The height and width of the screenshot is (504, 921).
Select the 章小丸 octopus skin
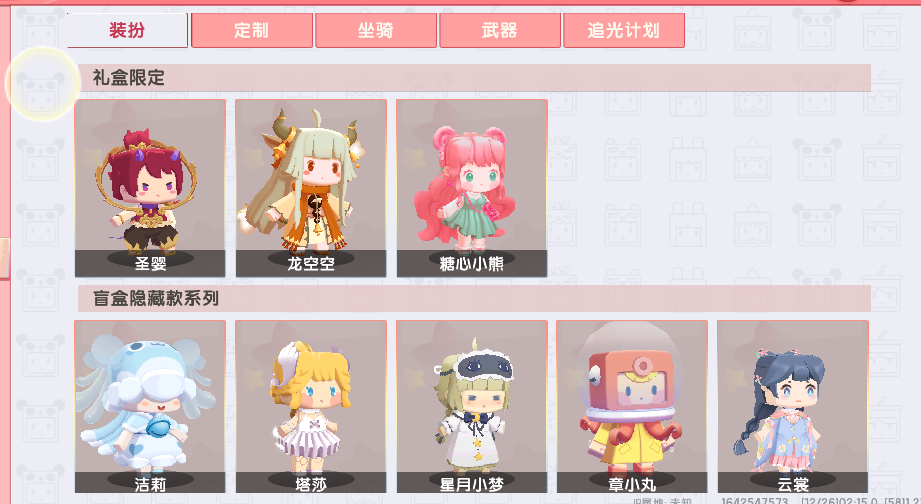tap(632, 407)
